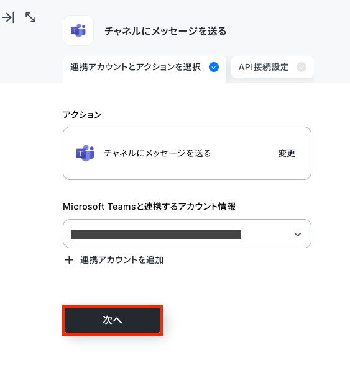
Task: Click the blue checkmark on the 連携アカウント tab
Action: pyautogui.click(x=214, y=67)
